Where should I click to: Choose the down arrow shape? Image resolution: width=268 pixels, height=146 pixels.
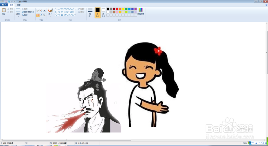[x=57, y=15]
